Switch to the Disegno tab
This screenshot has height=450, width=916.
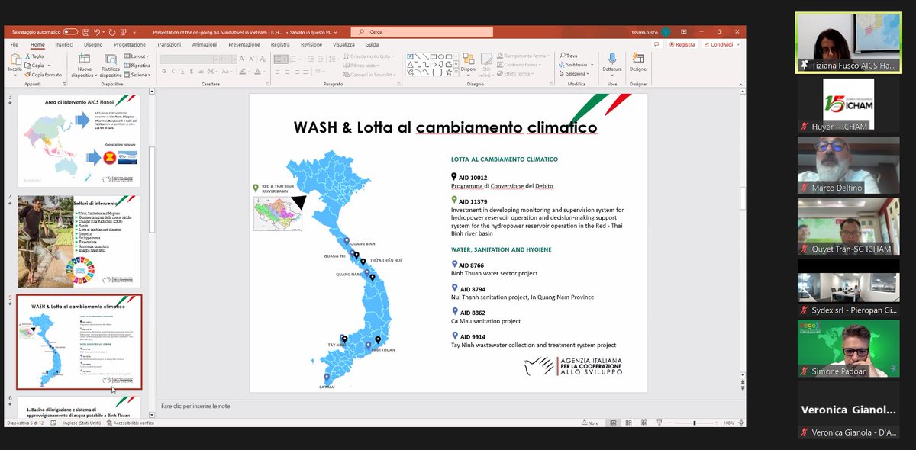tap(93, 44)
